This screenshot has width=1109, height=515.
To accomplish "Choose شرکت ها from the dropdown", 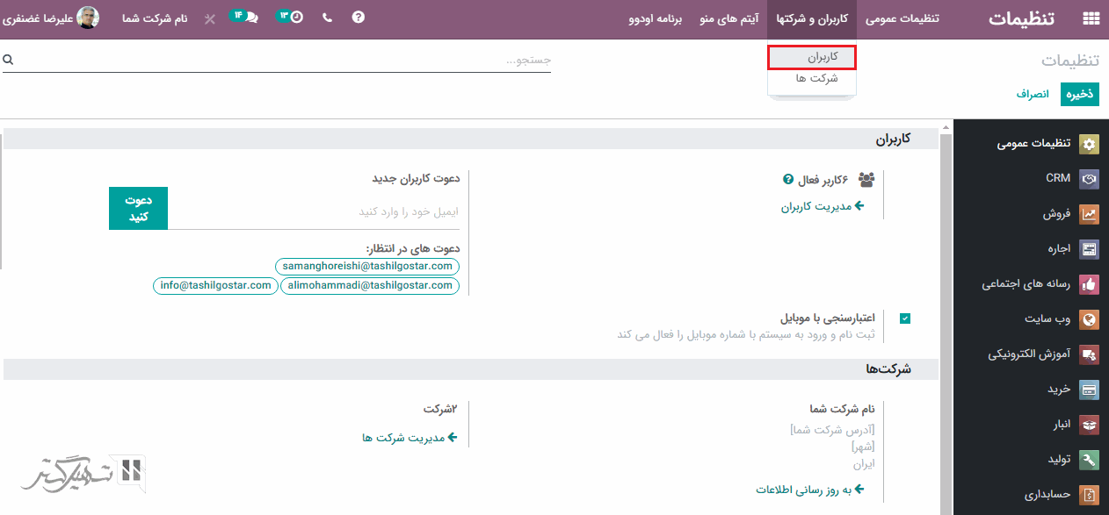I will point(812,78).
